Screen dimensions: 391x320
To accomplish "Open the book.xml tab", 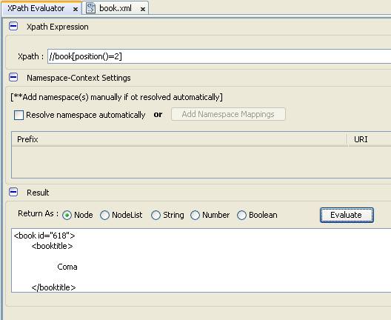I will (x=116, y=8).
